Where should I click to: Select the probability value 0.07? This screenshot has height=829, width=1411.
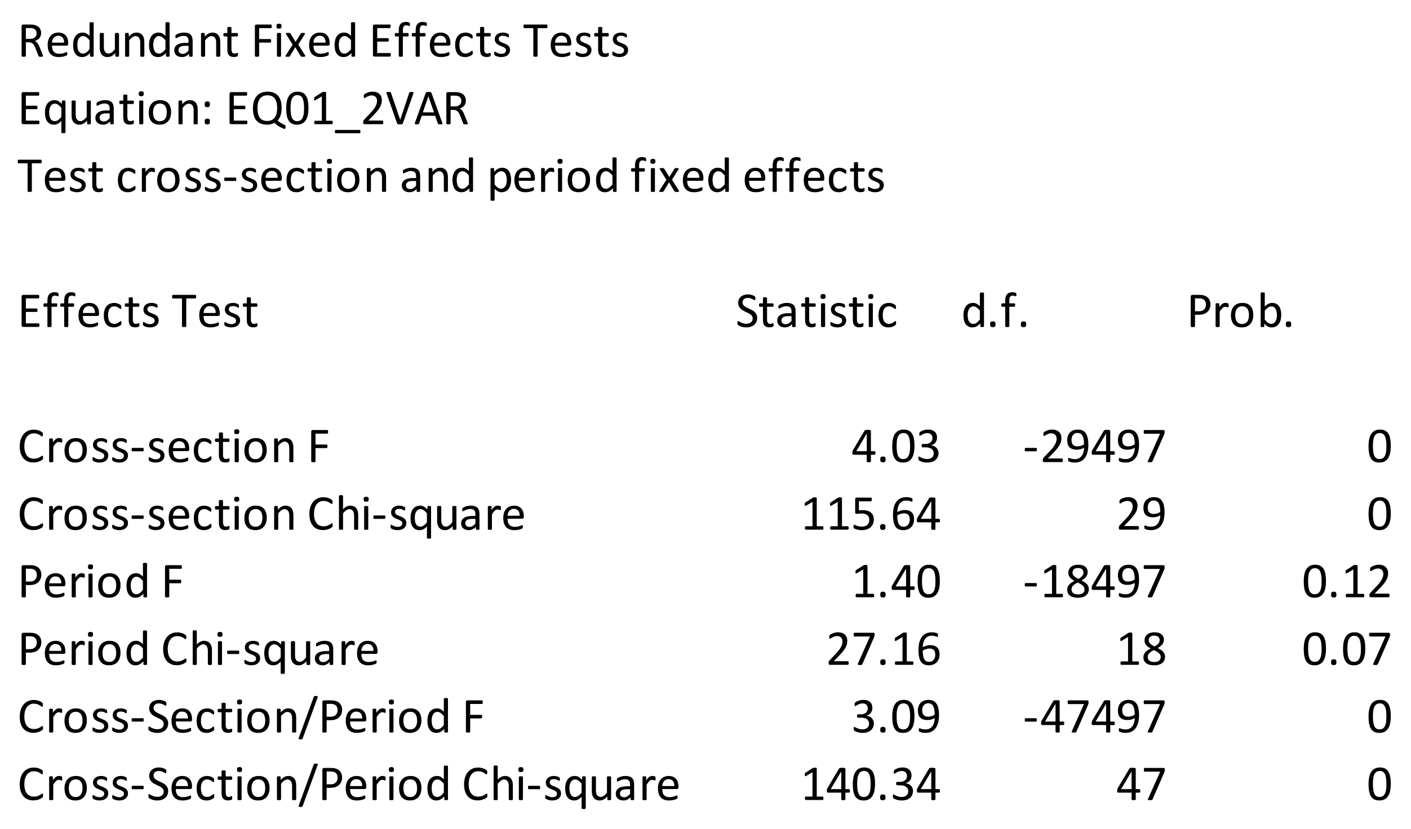[1346, 649]
